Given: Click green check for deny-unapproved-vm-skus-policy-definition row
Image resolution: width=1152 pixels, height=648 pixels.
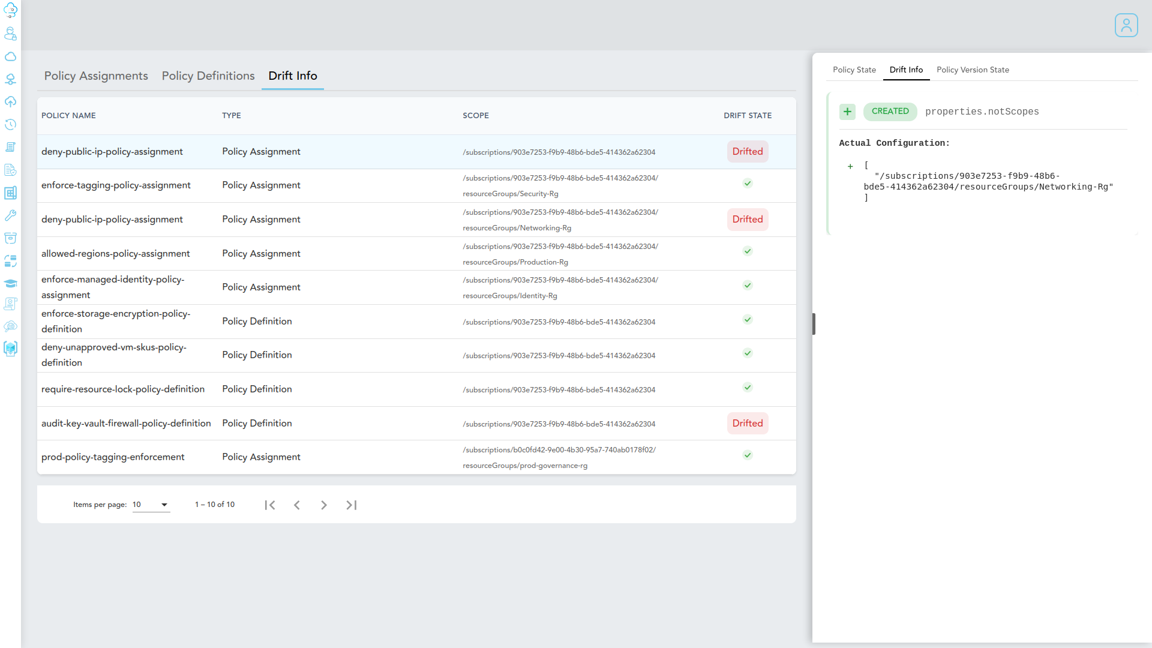Looking at the screenshot, I should (748, 353).
